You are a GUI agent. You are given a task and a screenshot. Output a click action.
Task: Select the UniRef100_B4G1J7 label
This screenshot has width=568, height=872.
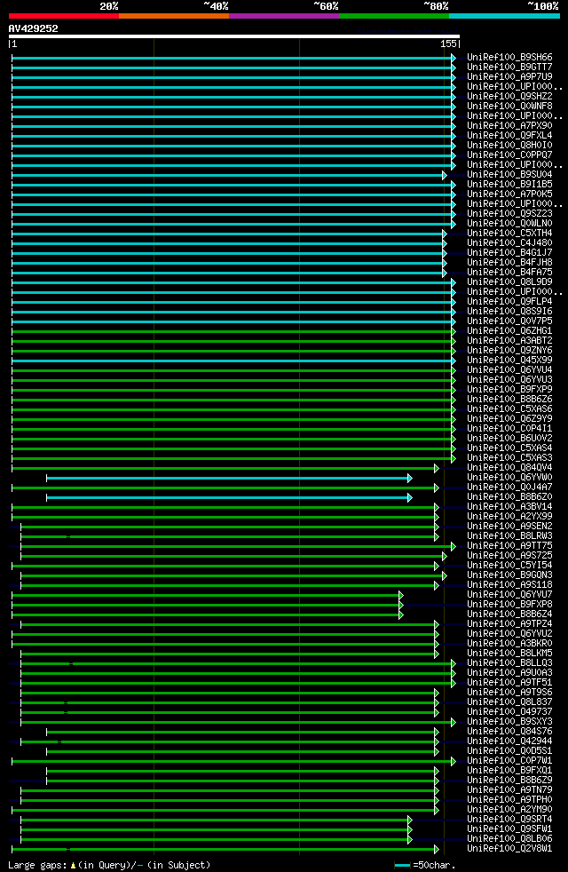[x=509, y=252]
